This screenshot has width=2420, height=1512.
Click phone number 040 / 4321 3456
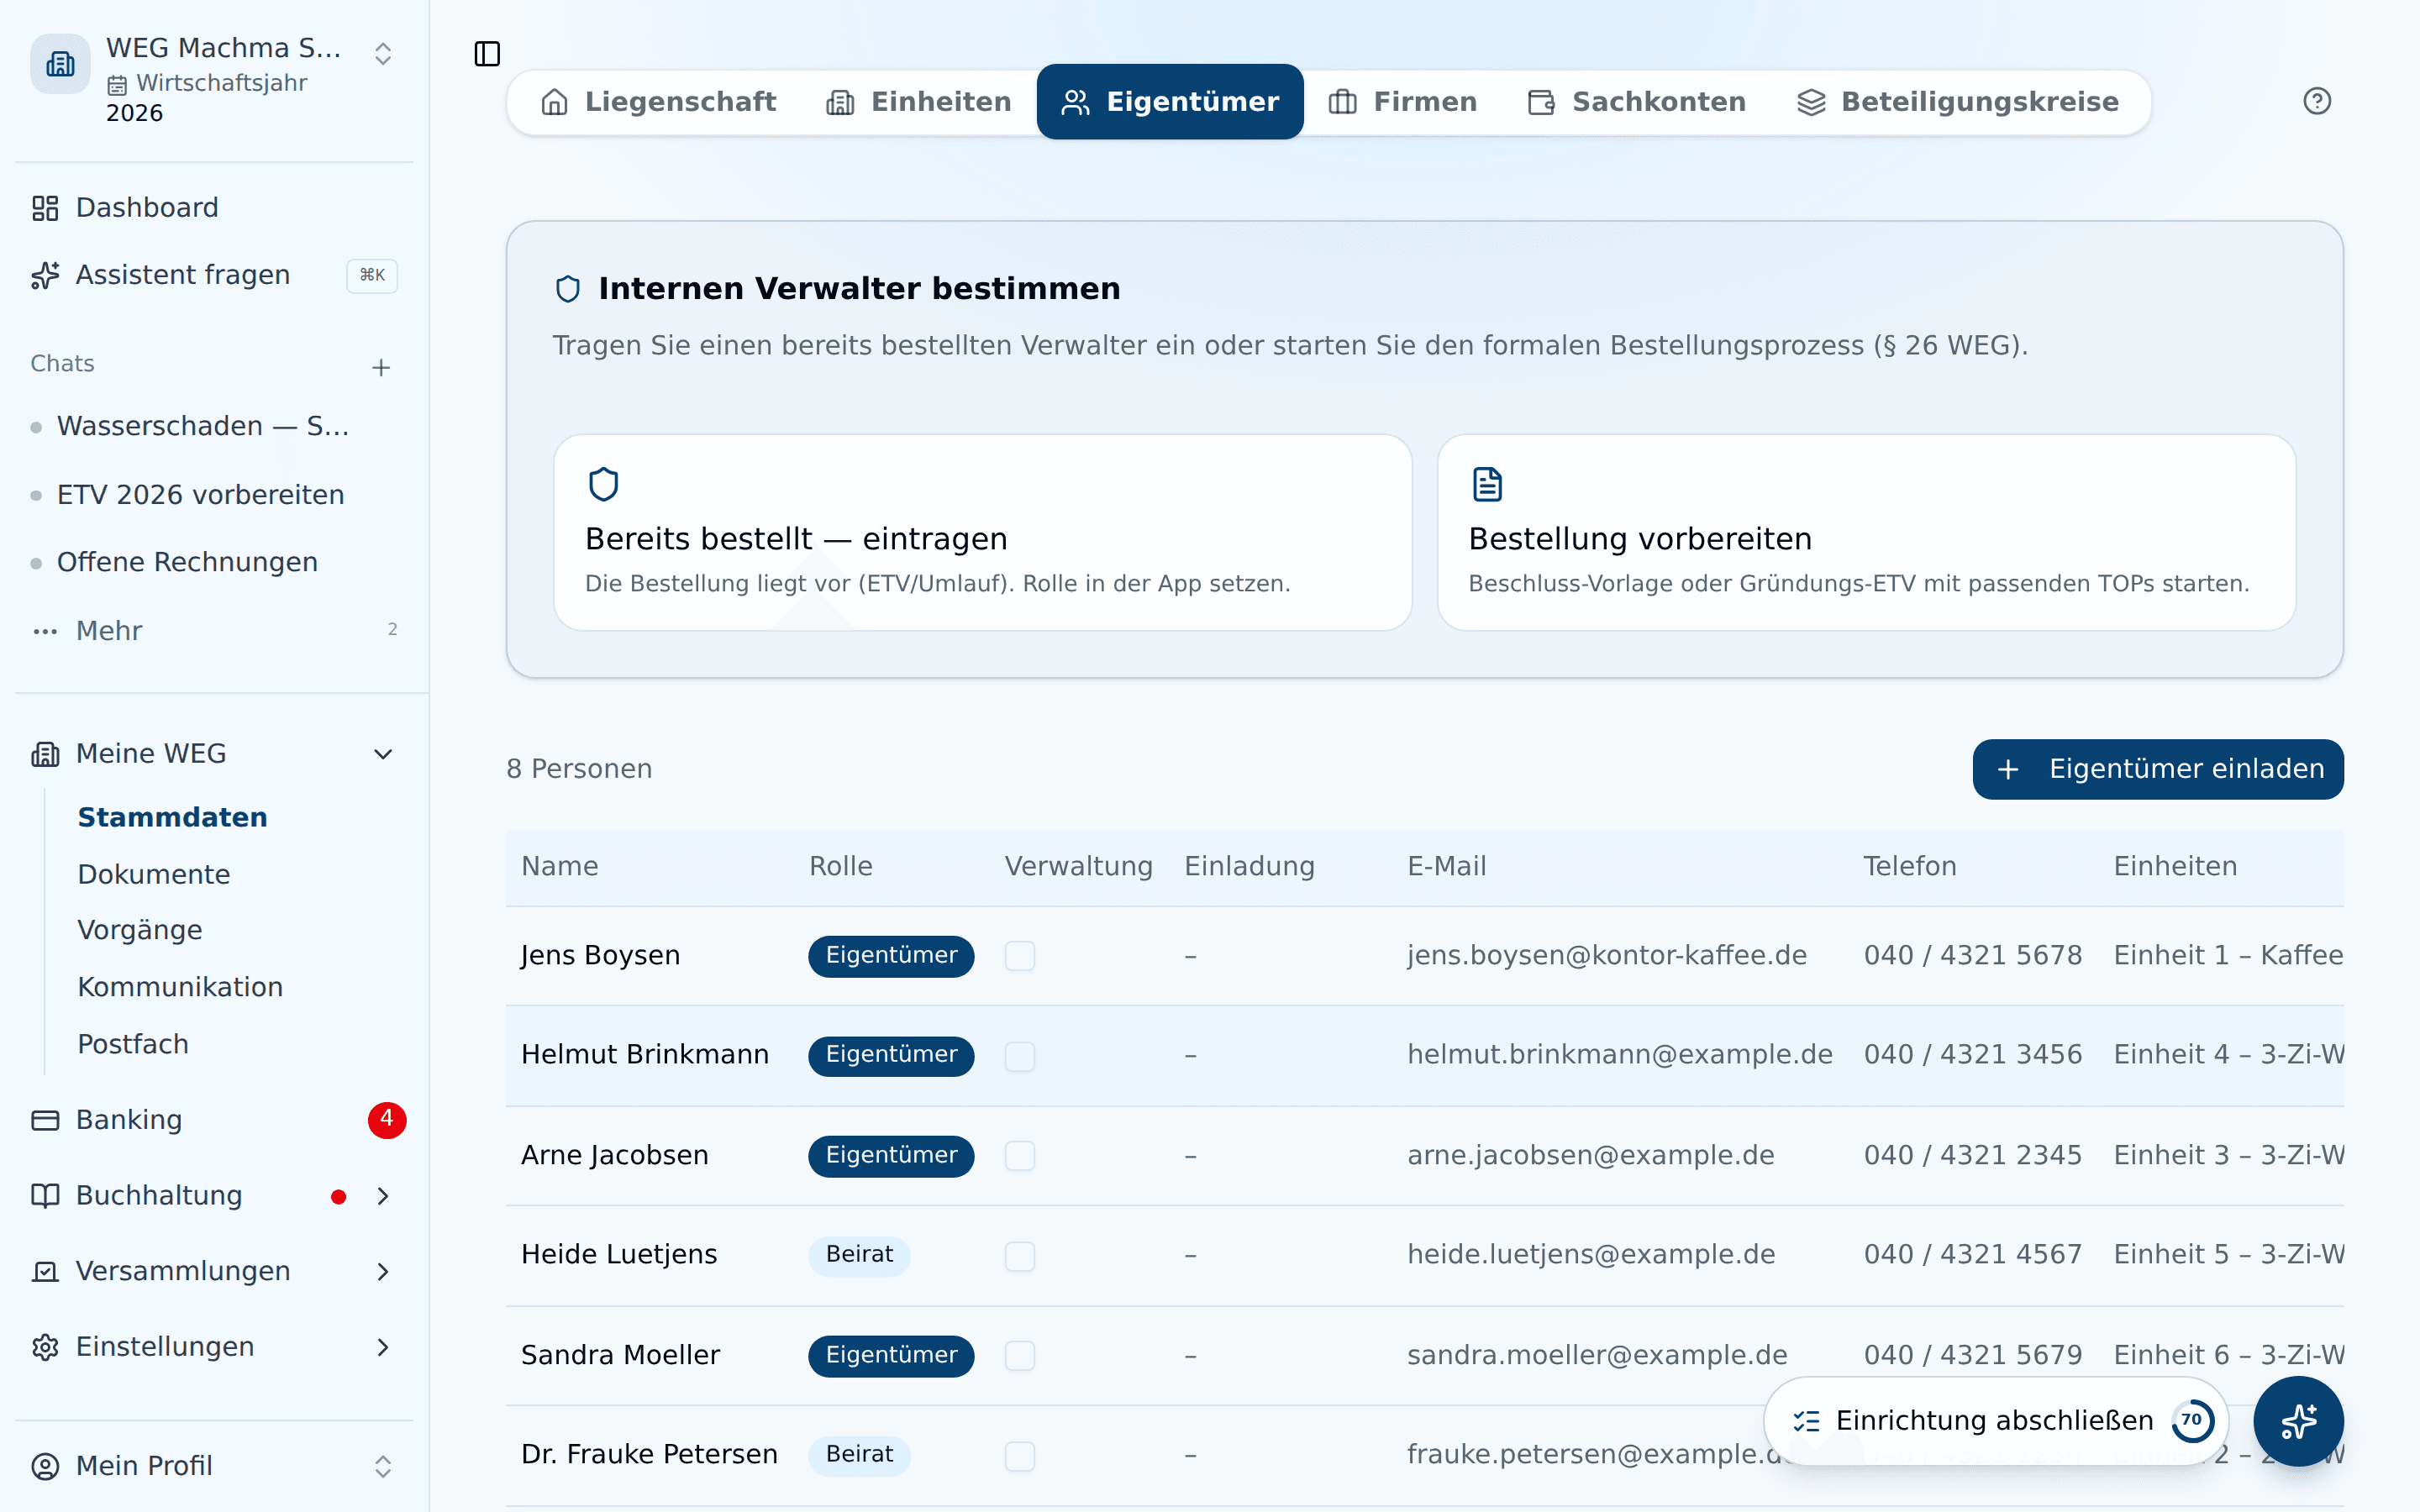tap(1973, 1056)
